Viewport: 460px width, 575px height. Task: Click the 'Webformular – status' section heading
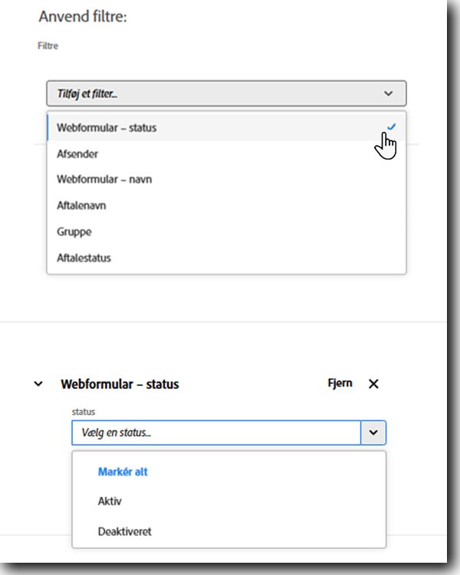[x=120, y=384]
